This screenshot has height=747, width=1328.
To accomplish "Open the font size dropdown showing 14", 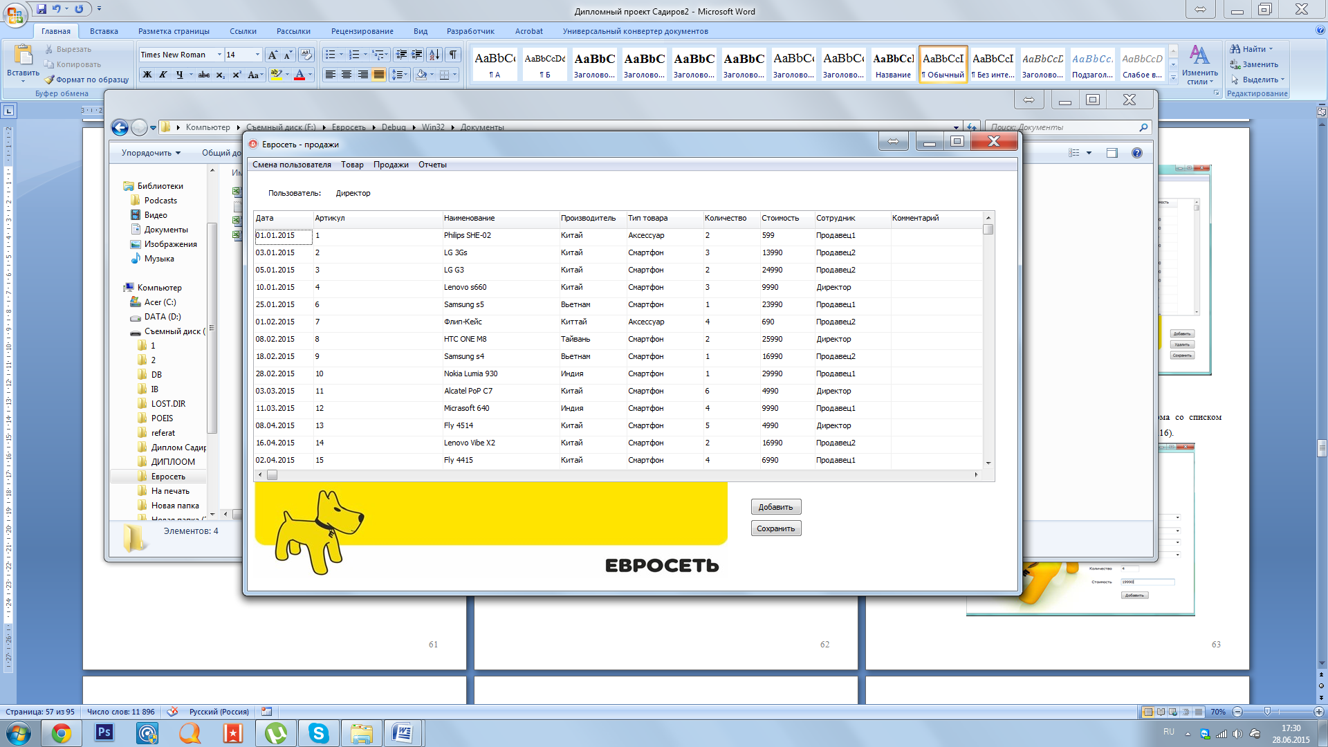I will [257, 55].
